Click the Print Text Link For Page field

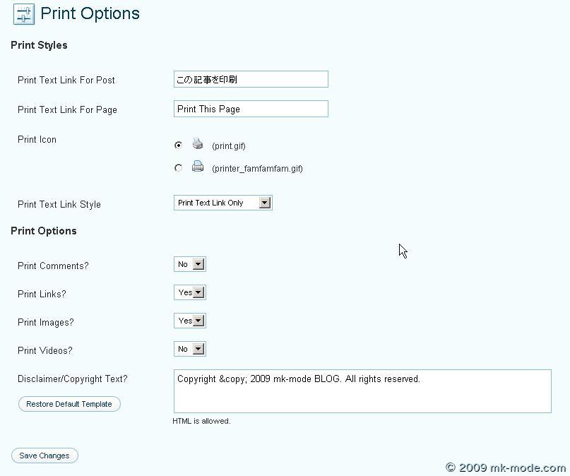pos(251,109)
